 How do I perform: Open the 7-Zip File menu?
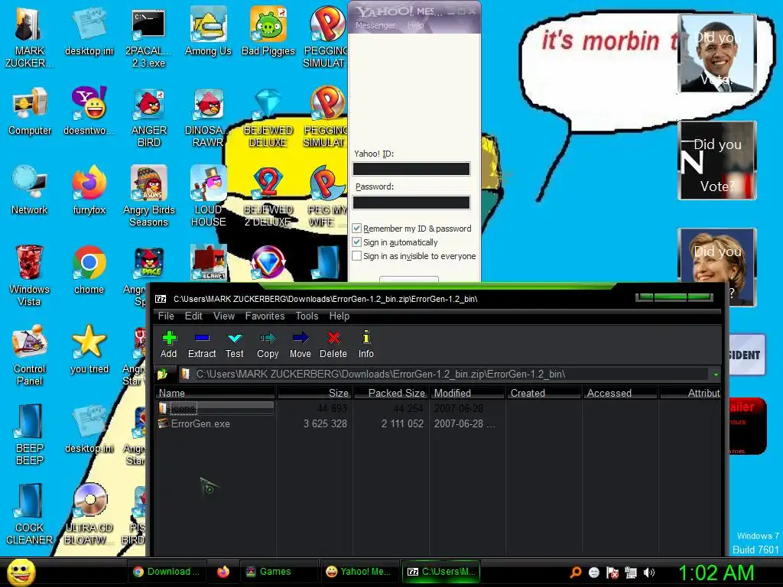point(166,316)
